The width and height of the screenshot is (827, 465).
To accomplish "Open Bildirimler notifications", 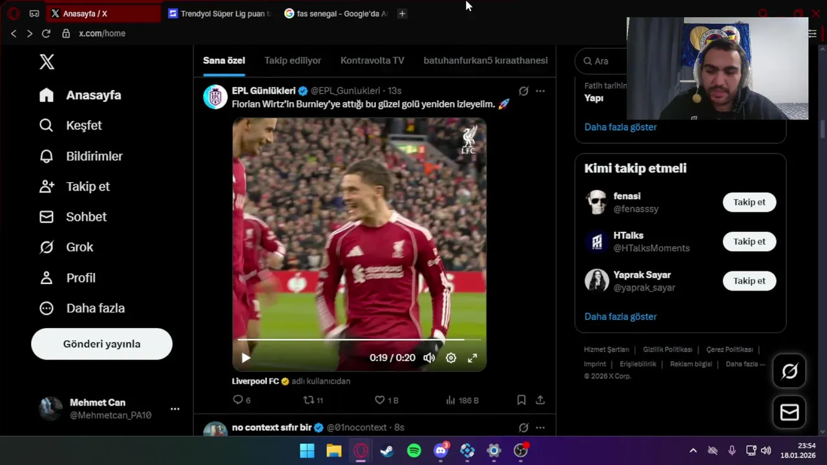I will [81, 156].
